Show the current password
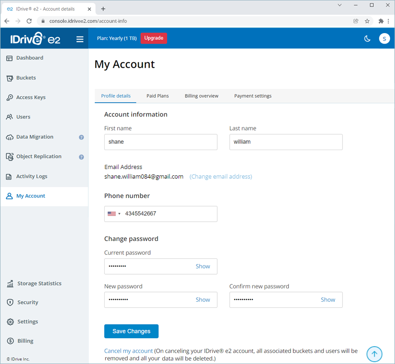This screenshot has width=395, height=364. (203, 267)
